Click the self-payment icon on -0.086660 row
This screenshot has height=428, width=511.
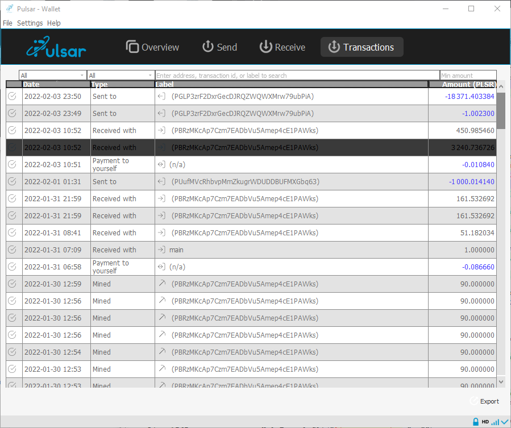click(x=161, y=267)
